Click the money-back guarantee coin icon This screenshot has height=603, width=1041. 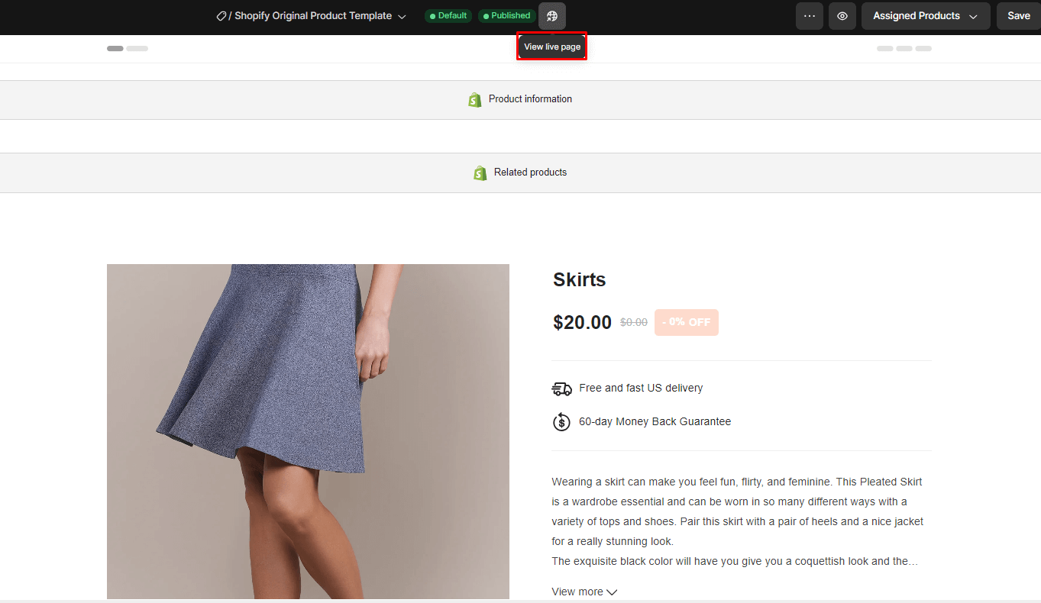coord(561,421)
